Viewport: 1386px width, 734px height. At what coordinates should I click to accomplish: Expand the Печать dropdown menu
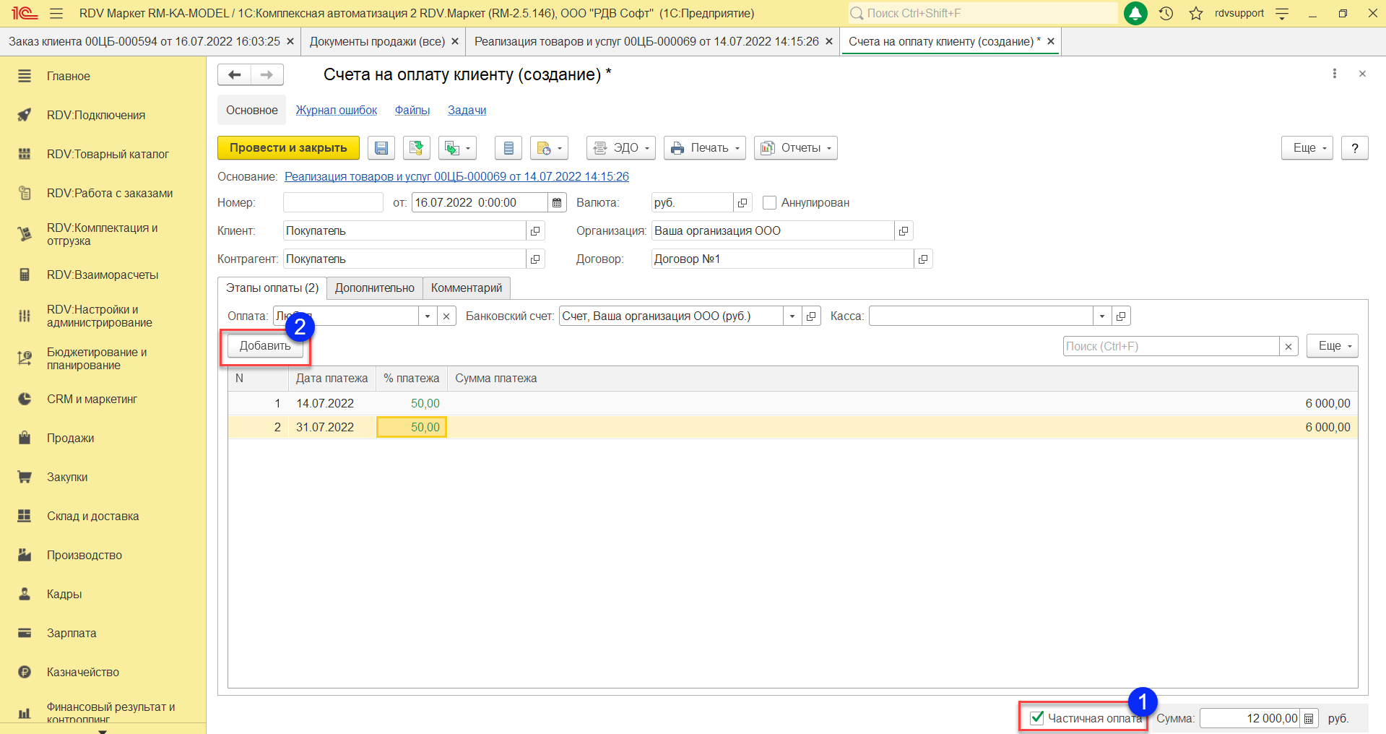point(704,148)
